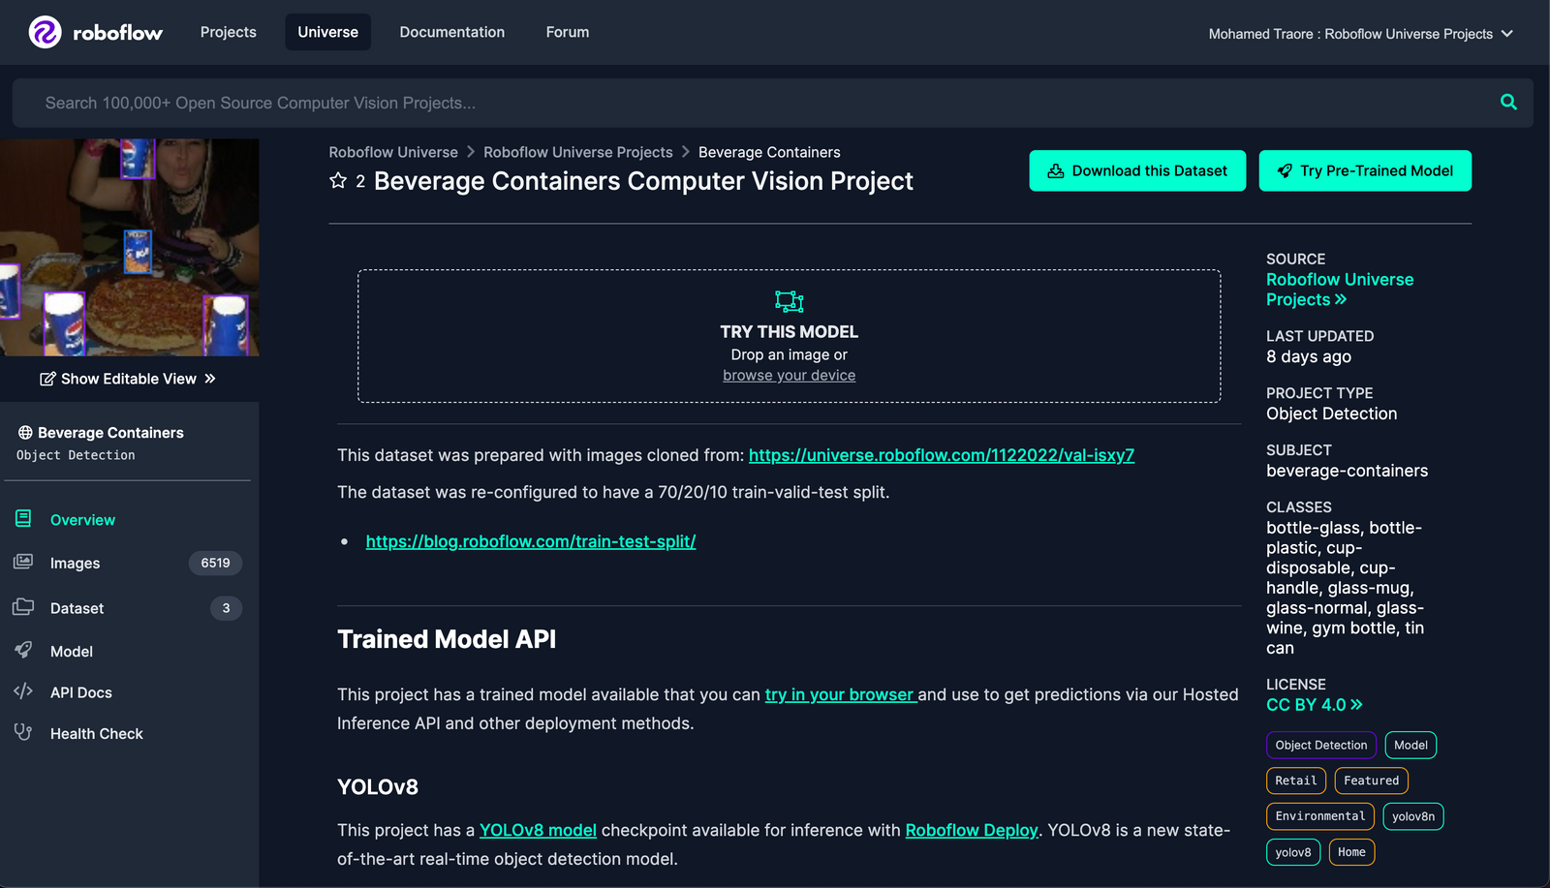Open the train-test-split blog link
Image resolution: width=1550 pixels, height=888 pixels.
531,541
